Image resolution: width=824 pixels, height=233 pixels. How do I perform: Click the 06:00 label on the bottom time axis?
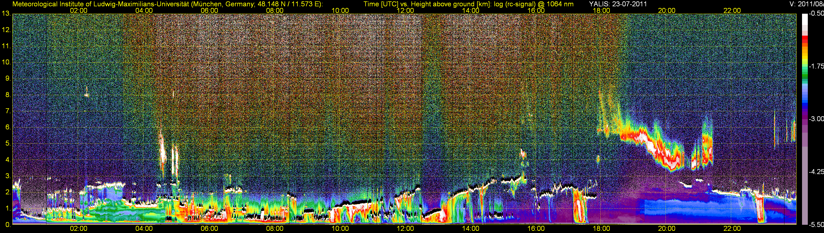(x=210, y=229)
